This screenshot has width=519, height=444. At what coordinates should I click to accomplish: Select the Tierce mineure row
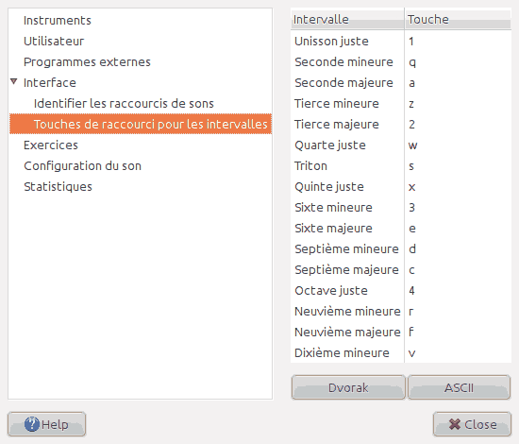tap(401, 104)
